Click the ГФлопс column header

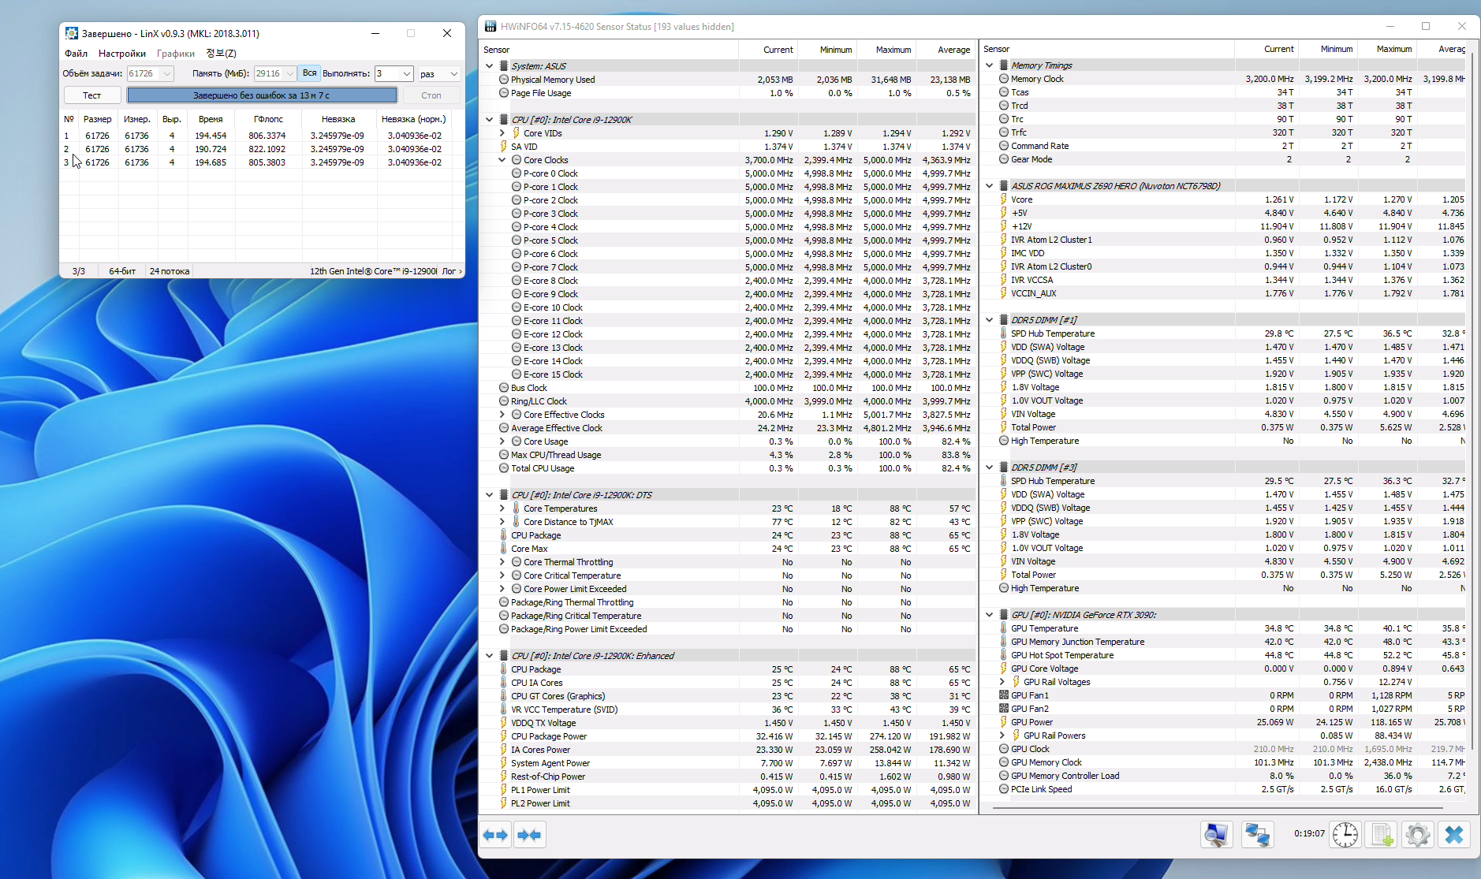(x=268, y=119)
